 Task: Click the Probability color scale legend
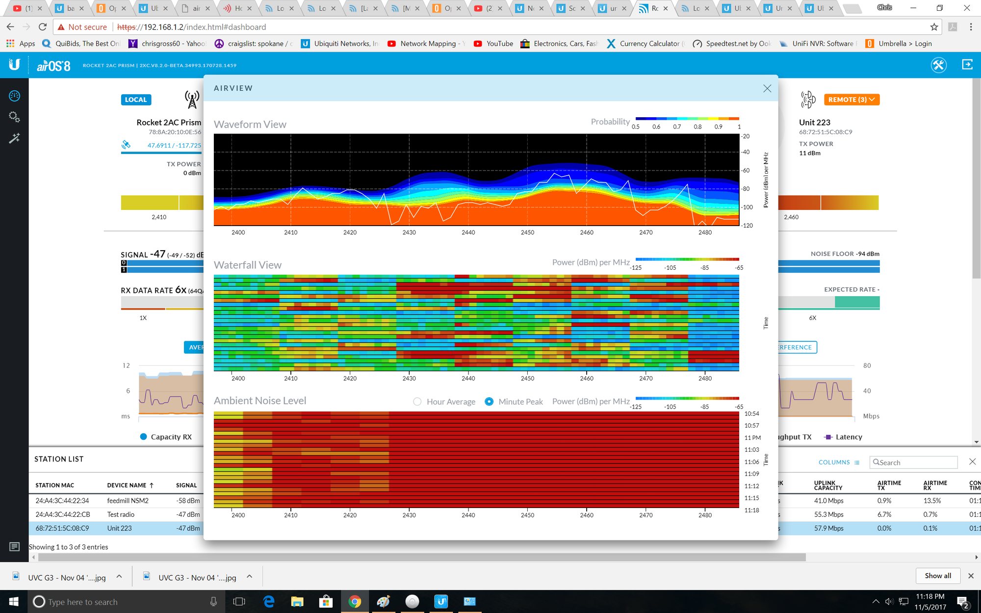pyautogui.click(x=687, y=118)
